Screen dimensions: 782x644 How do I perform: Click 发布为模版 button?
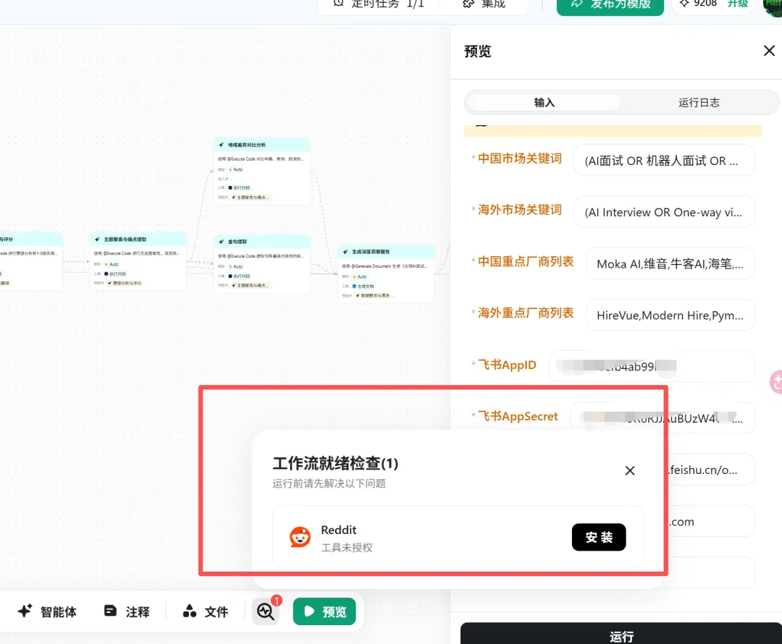(x=610, y=4)
